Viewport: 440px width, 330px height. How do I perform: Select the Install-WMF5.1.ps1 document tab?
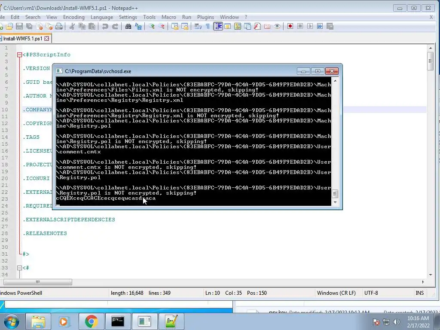[x=22, y=38]
